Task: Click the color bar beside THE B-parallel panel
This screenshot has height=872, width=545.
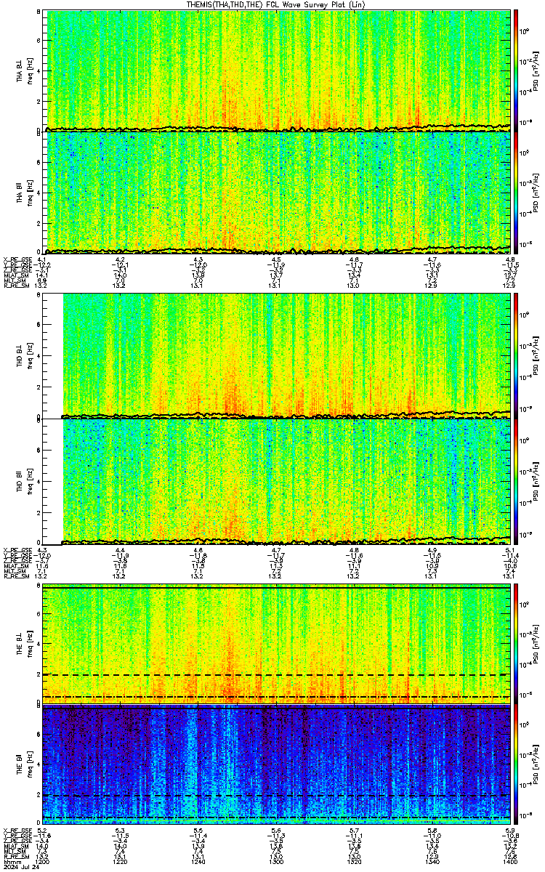Action: (x=517, y=765)
